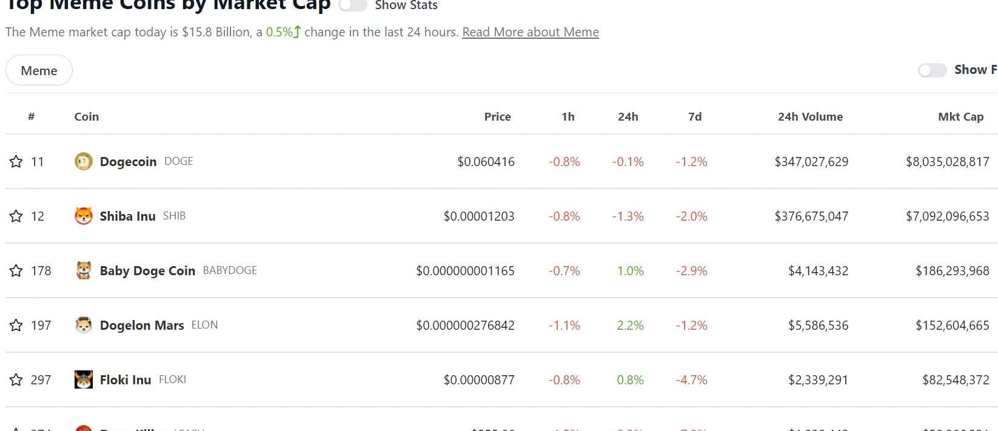Select the Meme category pill
The height and width of the screenshot is (431, 998).
click(39, 70)
